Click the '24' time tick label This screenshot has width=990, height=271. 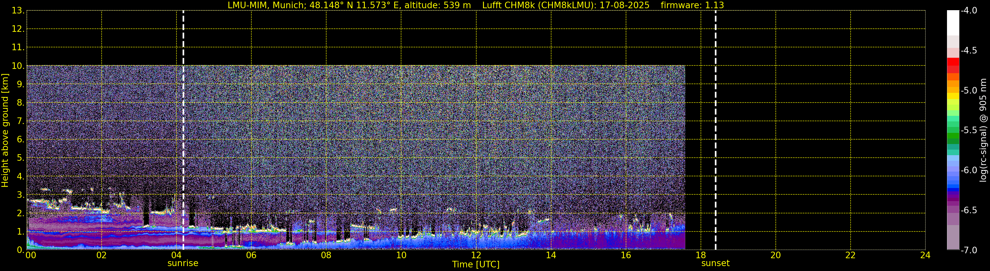point(925,255)
